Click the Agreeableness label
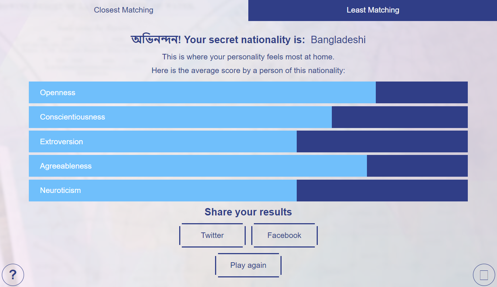 [x=66, y=166]
